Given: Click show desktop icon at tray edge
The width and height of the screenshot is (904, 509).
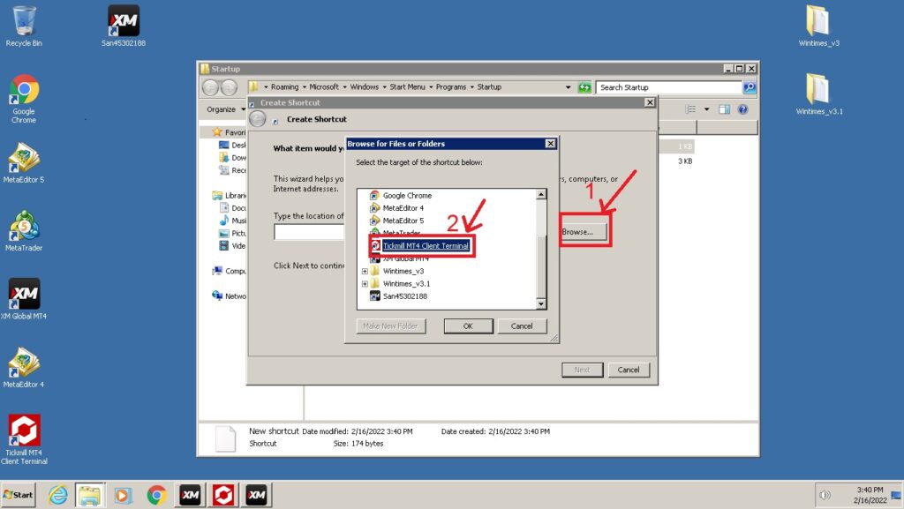Looking at the screenshot, I should [896, 495].
